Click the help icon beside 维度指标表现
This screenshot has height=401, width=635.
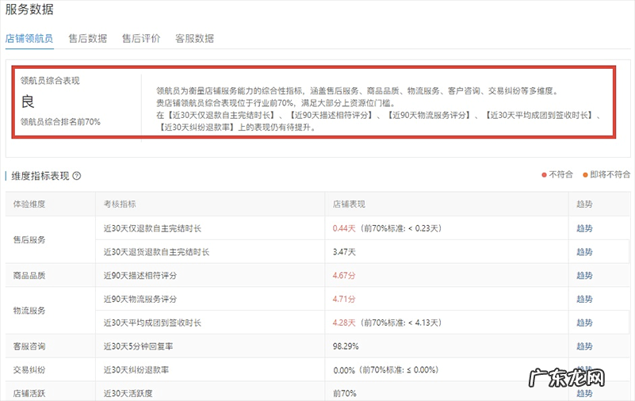tap(77, 176)
